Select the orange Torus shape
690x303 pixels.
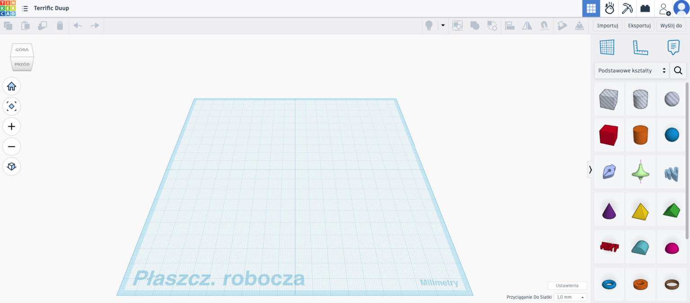tap(640, 284)
